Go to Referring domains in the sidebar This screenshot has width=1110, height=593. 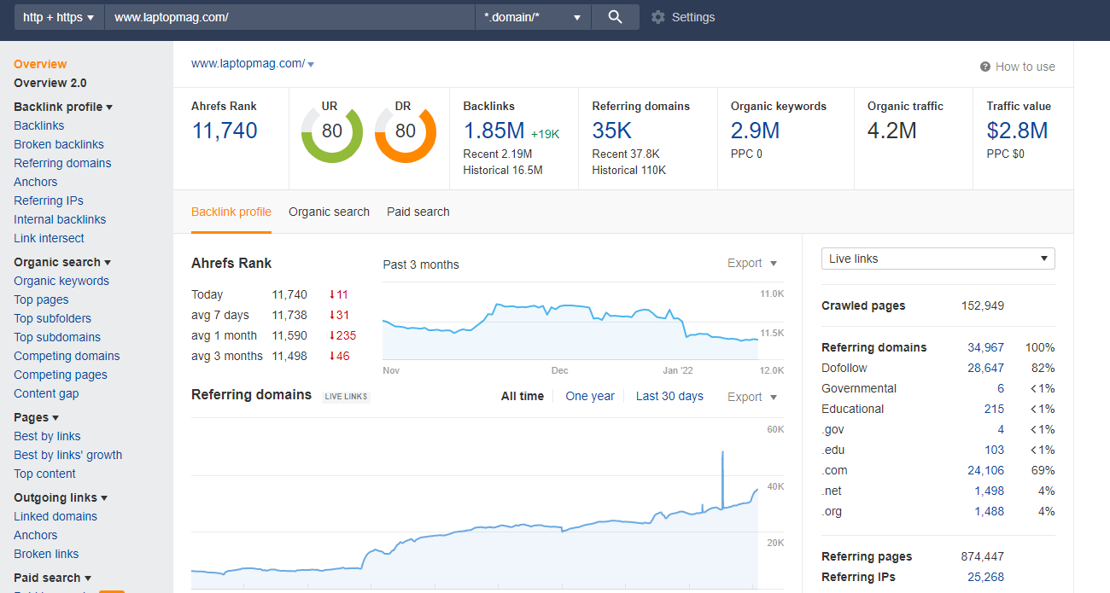(62, 163)
